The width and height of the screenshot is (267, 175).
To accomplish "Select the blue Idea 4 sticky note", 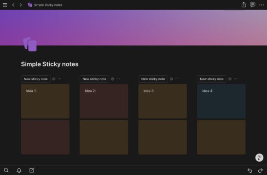I will [221, 101].
